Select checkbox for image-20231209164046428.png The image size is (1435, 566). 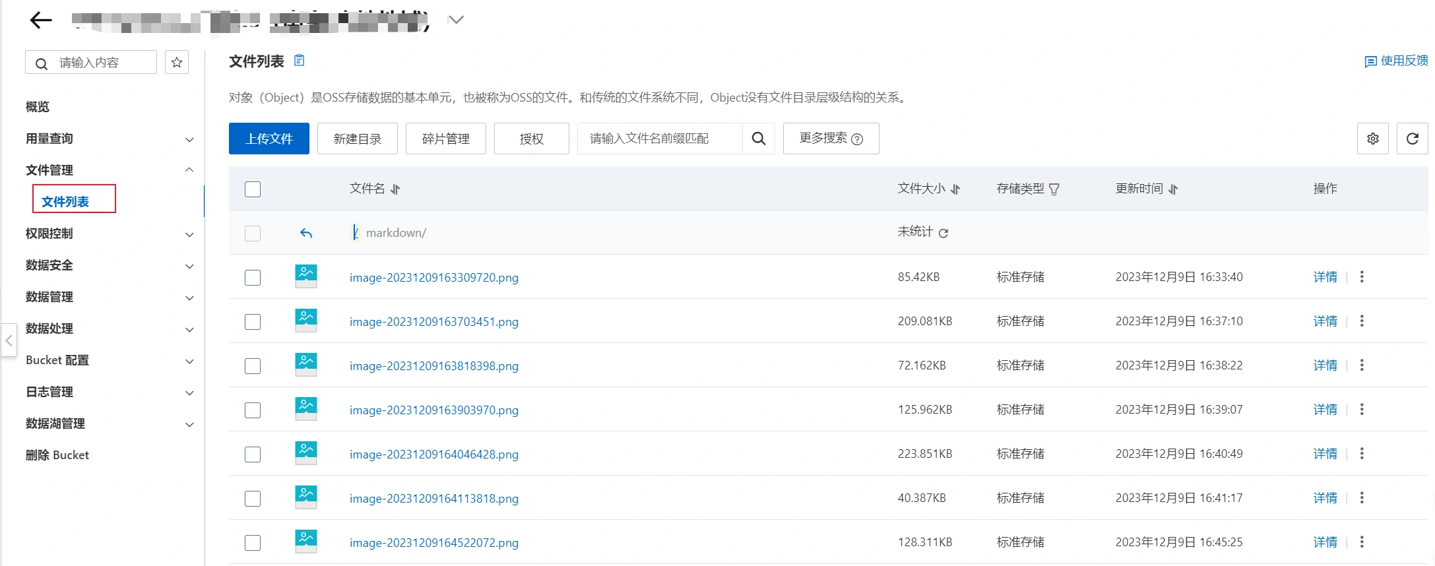[253, 455]
